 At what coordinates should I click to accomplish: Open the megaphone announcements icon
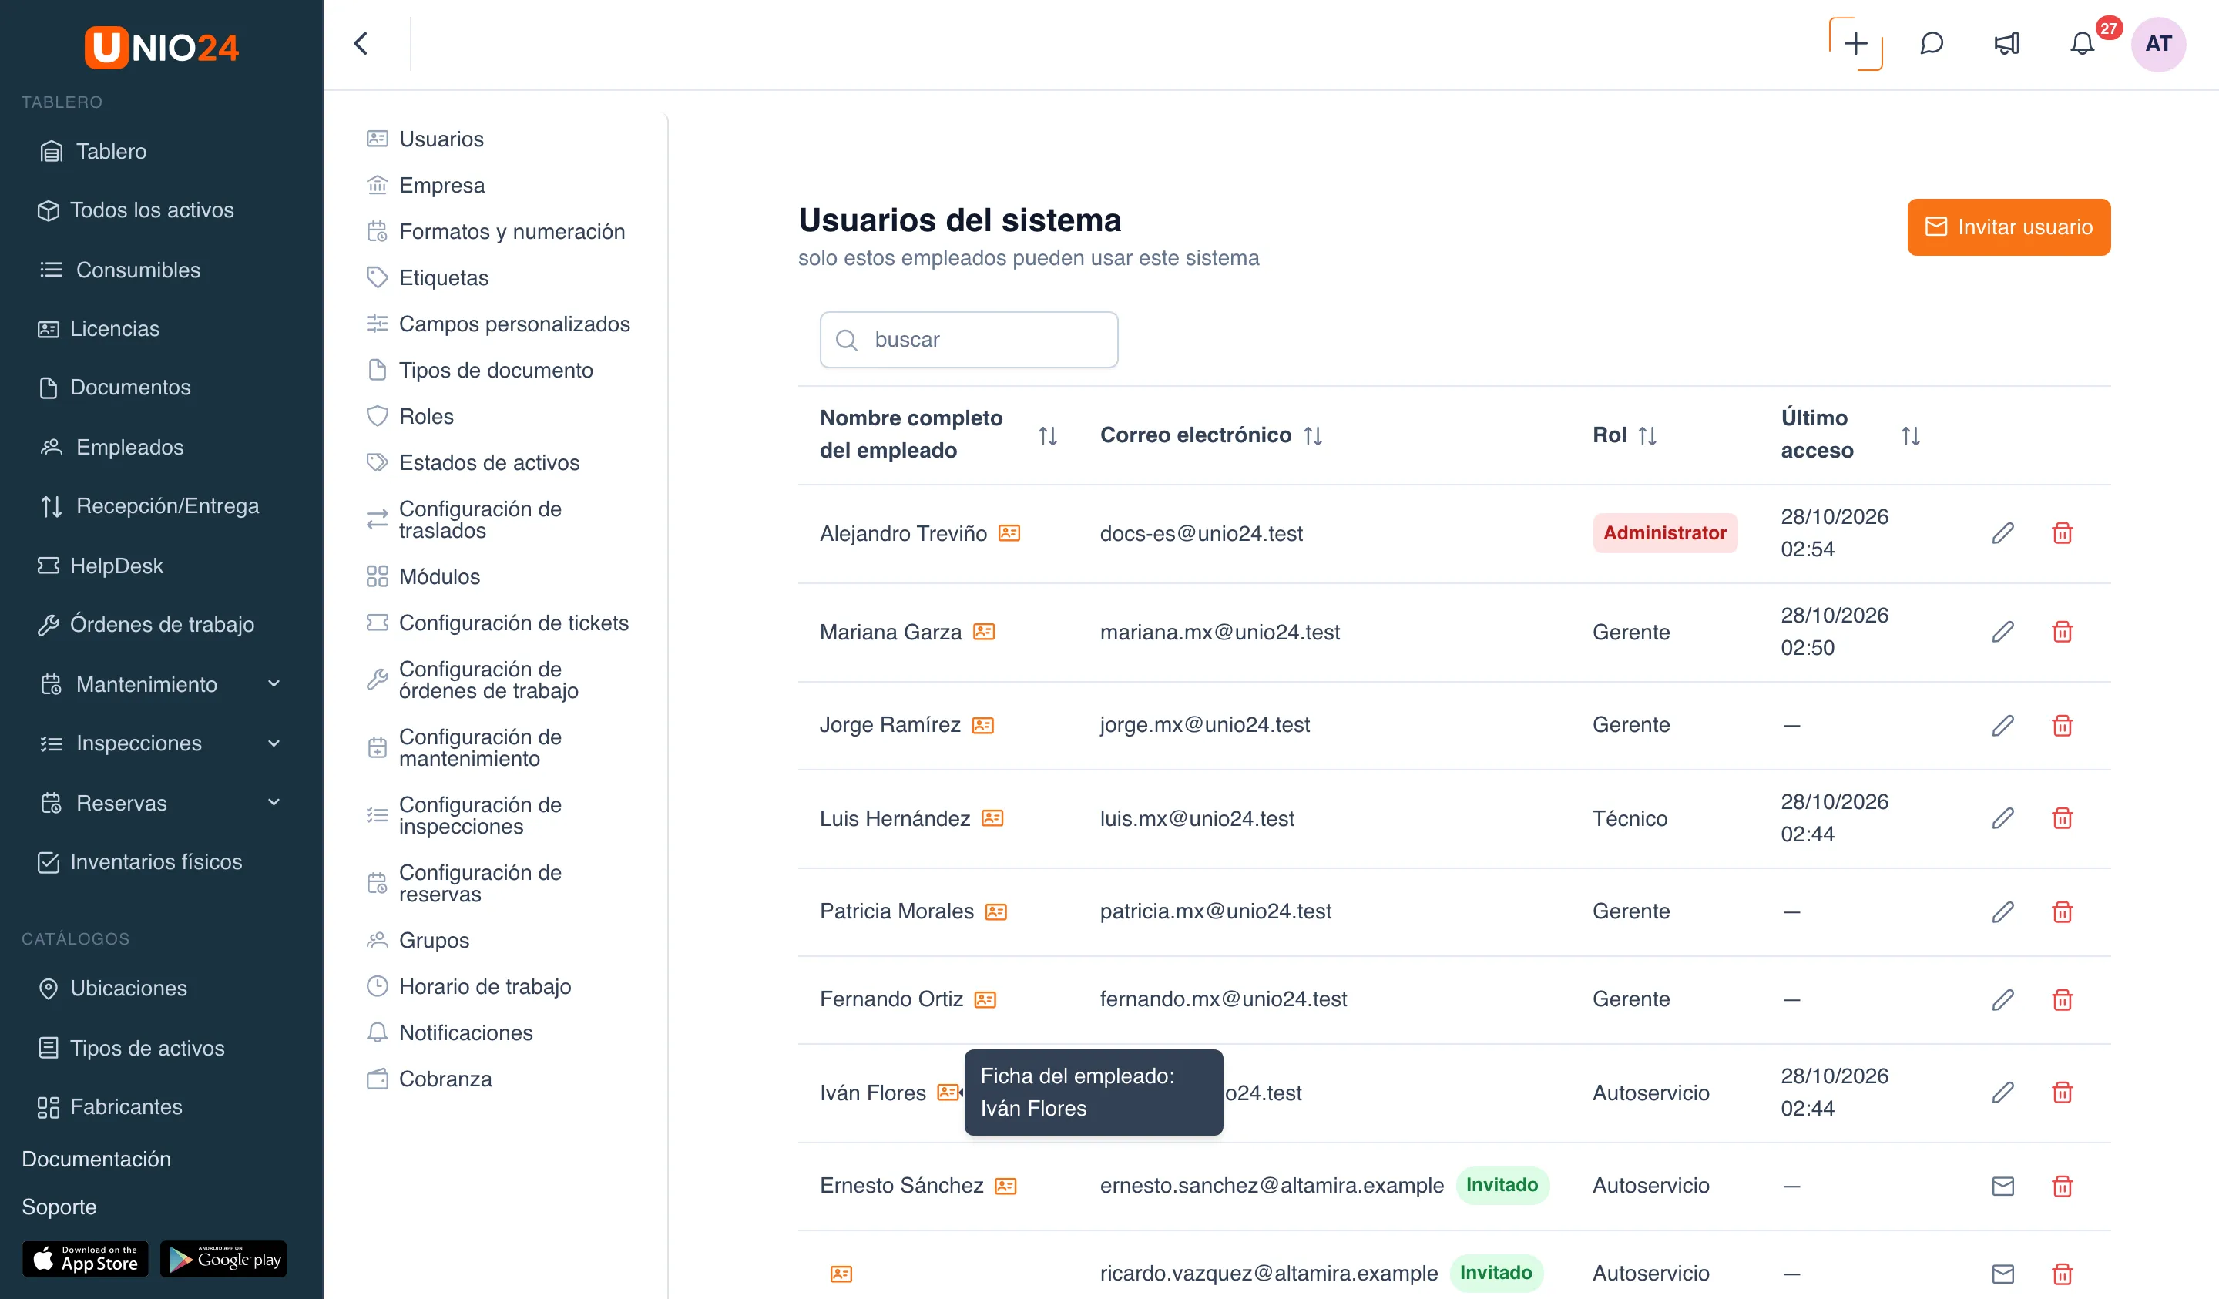point(2007,43)
